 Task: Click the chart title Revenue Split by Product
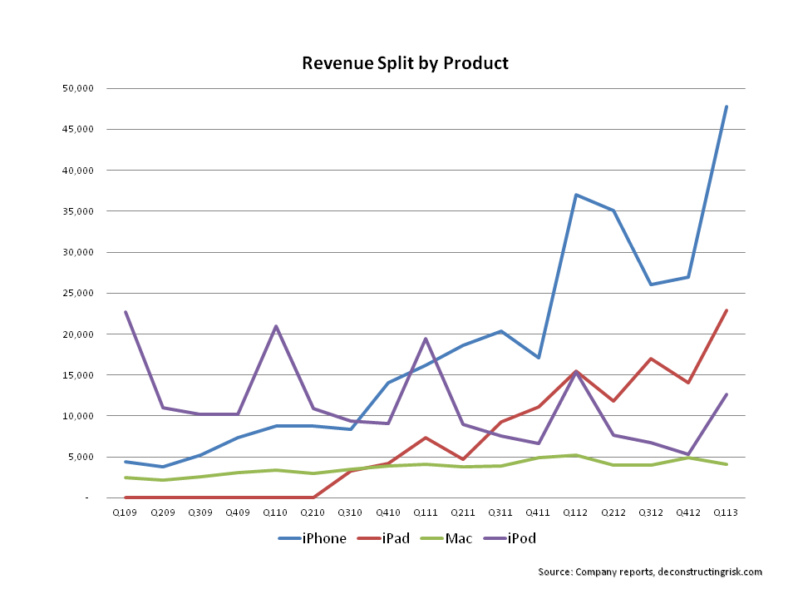[404, 63]
